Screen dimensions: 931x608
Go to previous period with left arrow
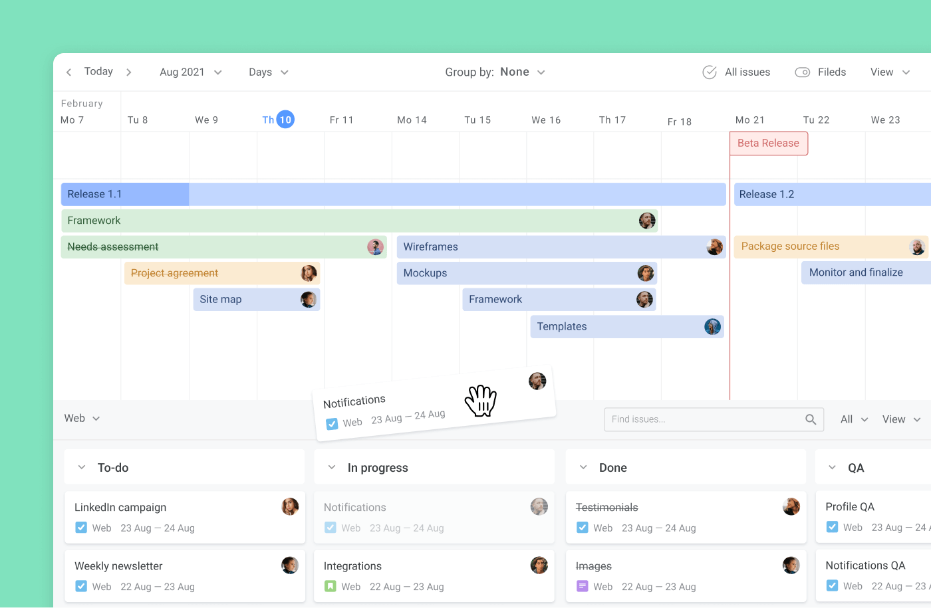coord(68,72)
